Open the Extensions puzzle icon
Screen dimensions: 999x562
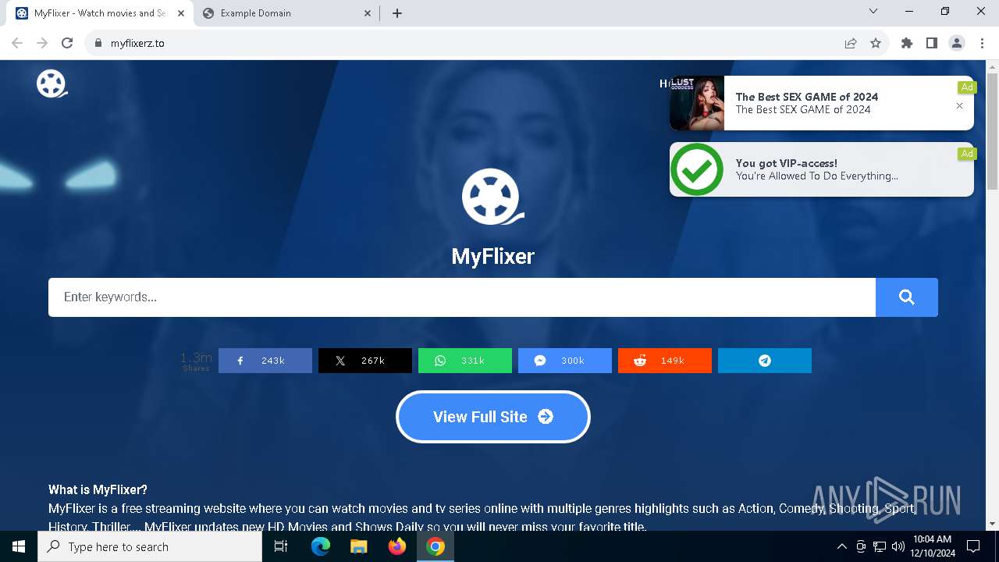point(907,43)
